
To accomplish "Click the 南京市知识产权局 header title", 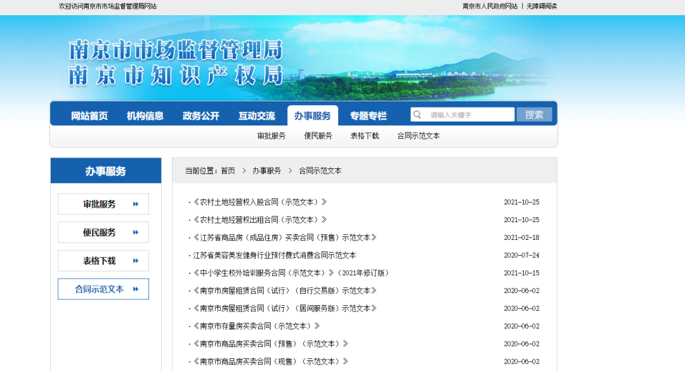I will pos(176,75).
